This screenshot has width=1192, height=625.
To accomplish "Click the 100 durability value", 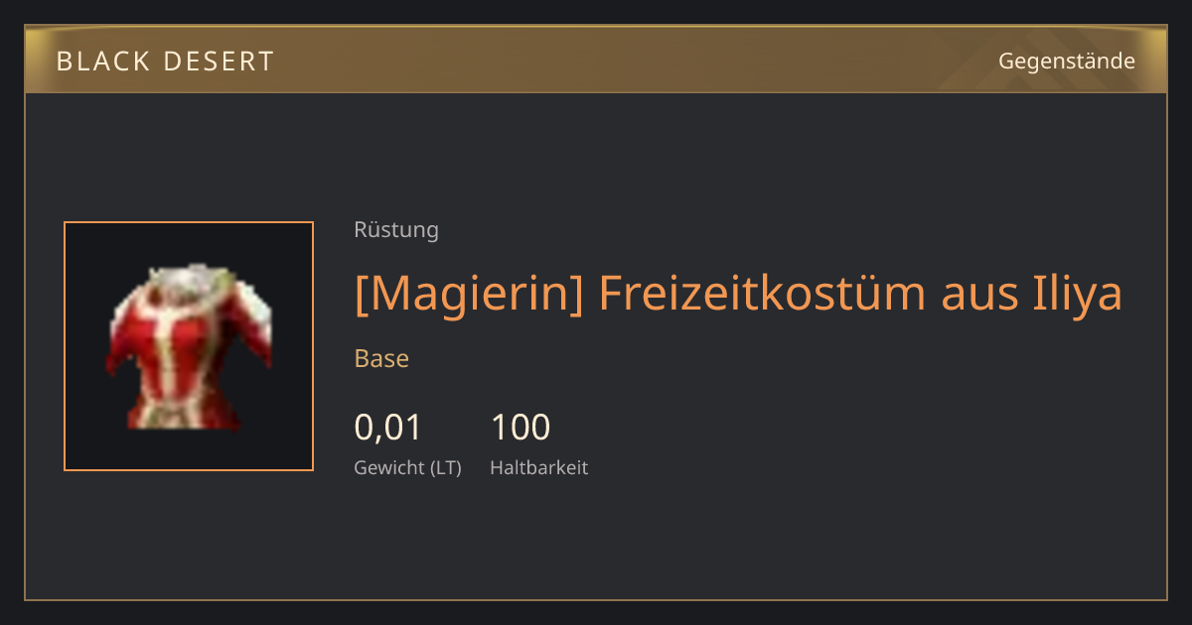I will (521, 428).
